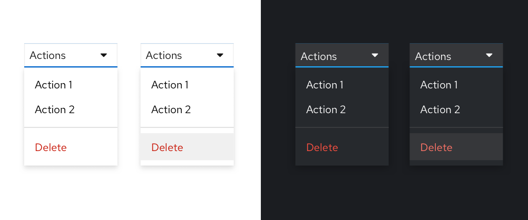528x220 pixels.
Task: Select Action 1 in rightmost dark menu
Action: pos(439,85)
